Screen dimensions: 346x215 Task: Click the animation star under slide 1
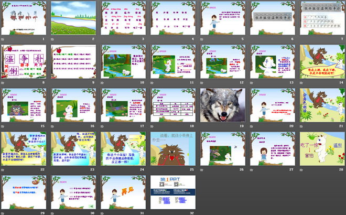coord(3,39)
